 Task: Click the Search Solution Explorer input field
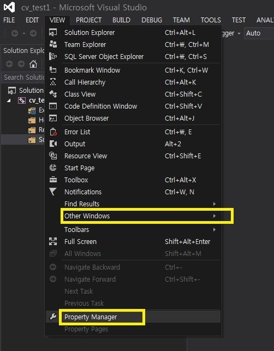[23, 77]
